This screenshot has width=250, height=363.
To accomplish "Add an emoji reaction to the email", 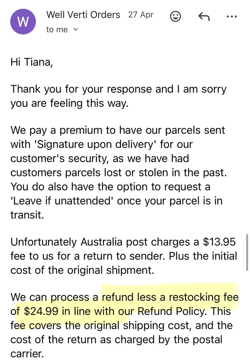I will 175,16.
